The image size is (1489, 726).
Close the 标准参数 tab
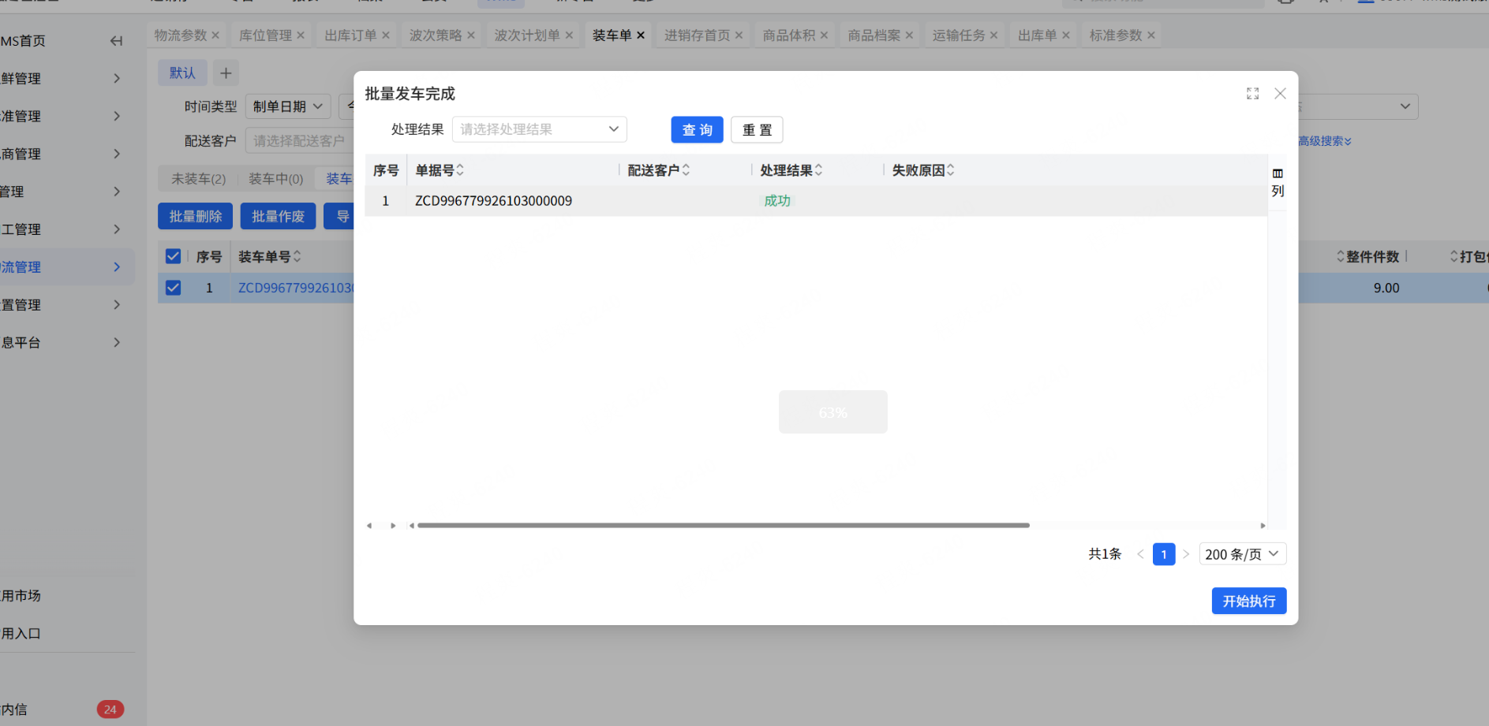click(1151, 35)
